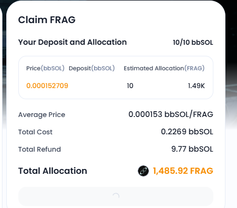237x208 pixels.
Task: Click the Deposit(bbSOL) column header
Action: point(92,68)
